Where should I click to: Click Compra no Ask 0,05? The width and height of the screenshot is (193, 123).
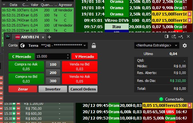tap(26, 66)
